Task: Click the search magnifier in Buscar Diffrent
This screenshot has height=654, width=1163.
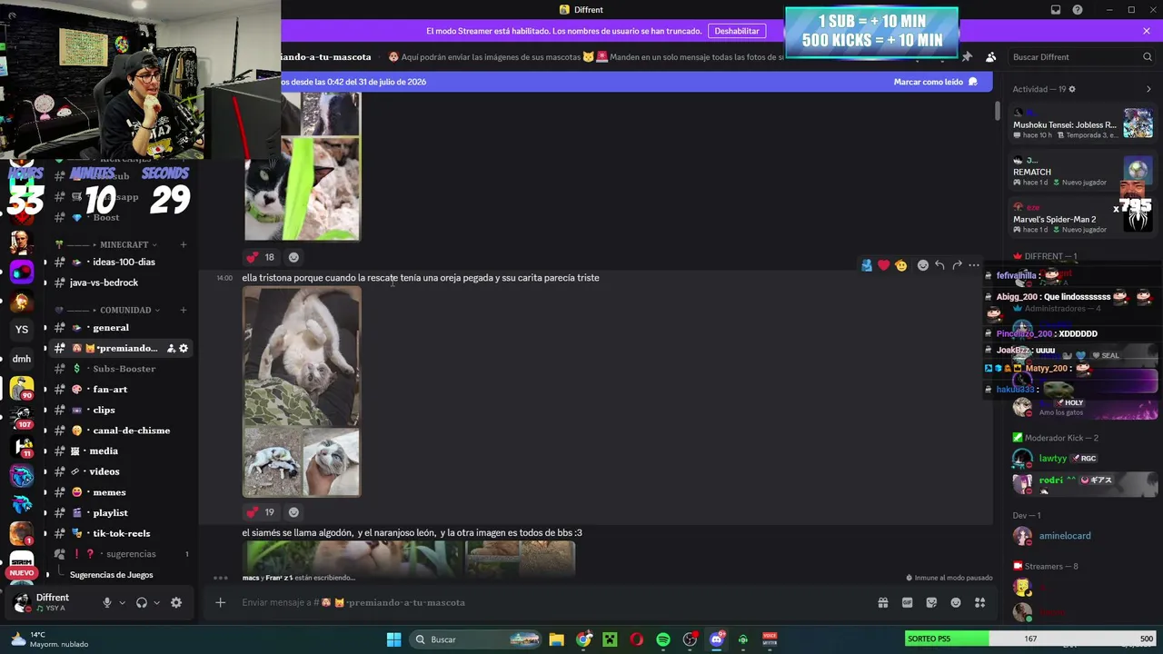Action: [x=1148, y=57]
